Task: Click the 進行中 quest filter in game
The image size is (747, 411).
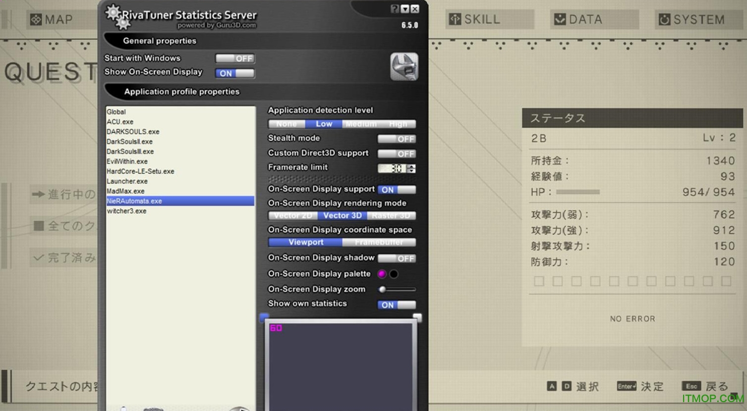Action: click(63, 194)
